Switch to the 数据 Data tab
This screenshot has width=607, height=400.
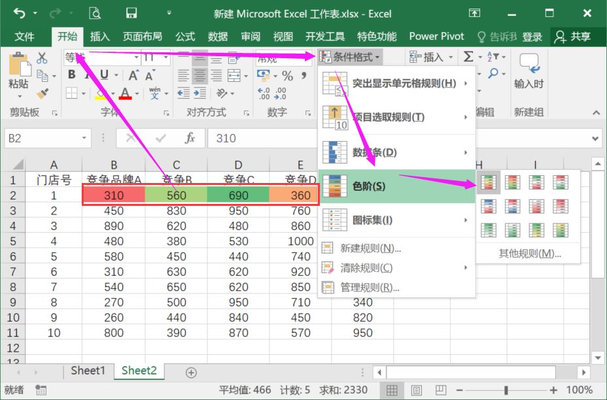coord(218,37)
